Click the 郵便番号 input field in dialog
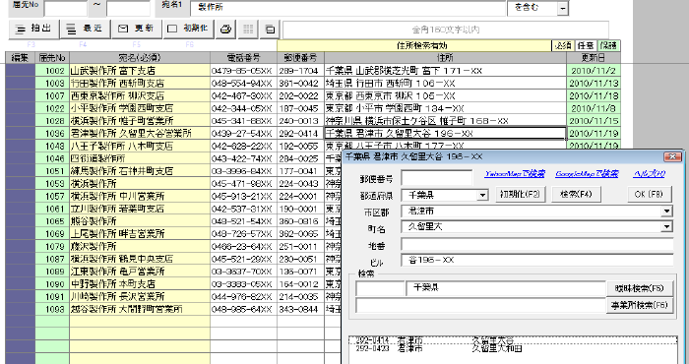The image size is (689, 364). coord(437,178)
